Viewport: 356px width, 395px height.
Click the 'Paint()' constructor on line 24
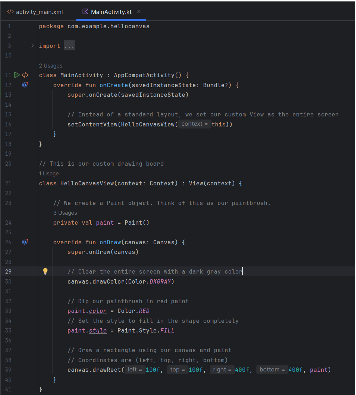[137, 223]
